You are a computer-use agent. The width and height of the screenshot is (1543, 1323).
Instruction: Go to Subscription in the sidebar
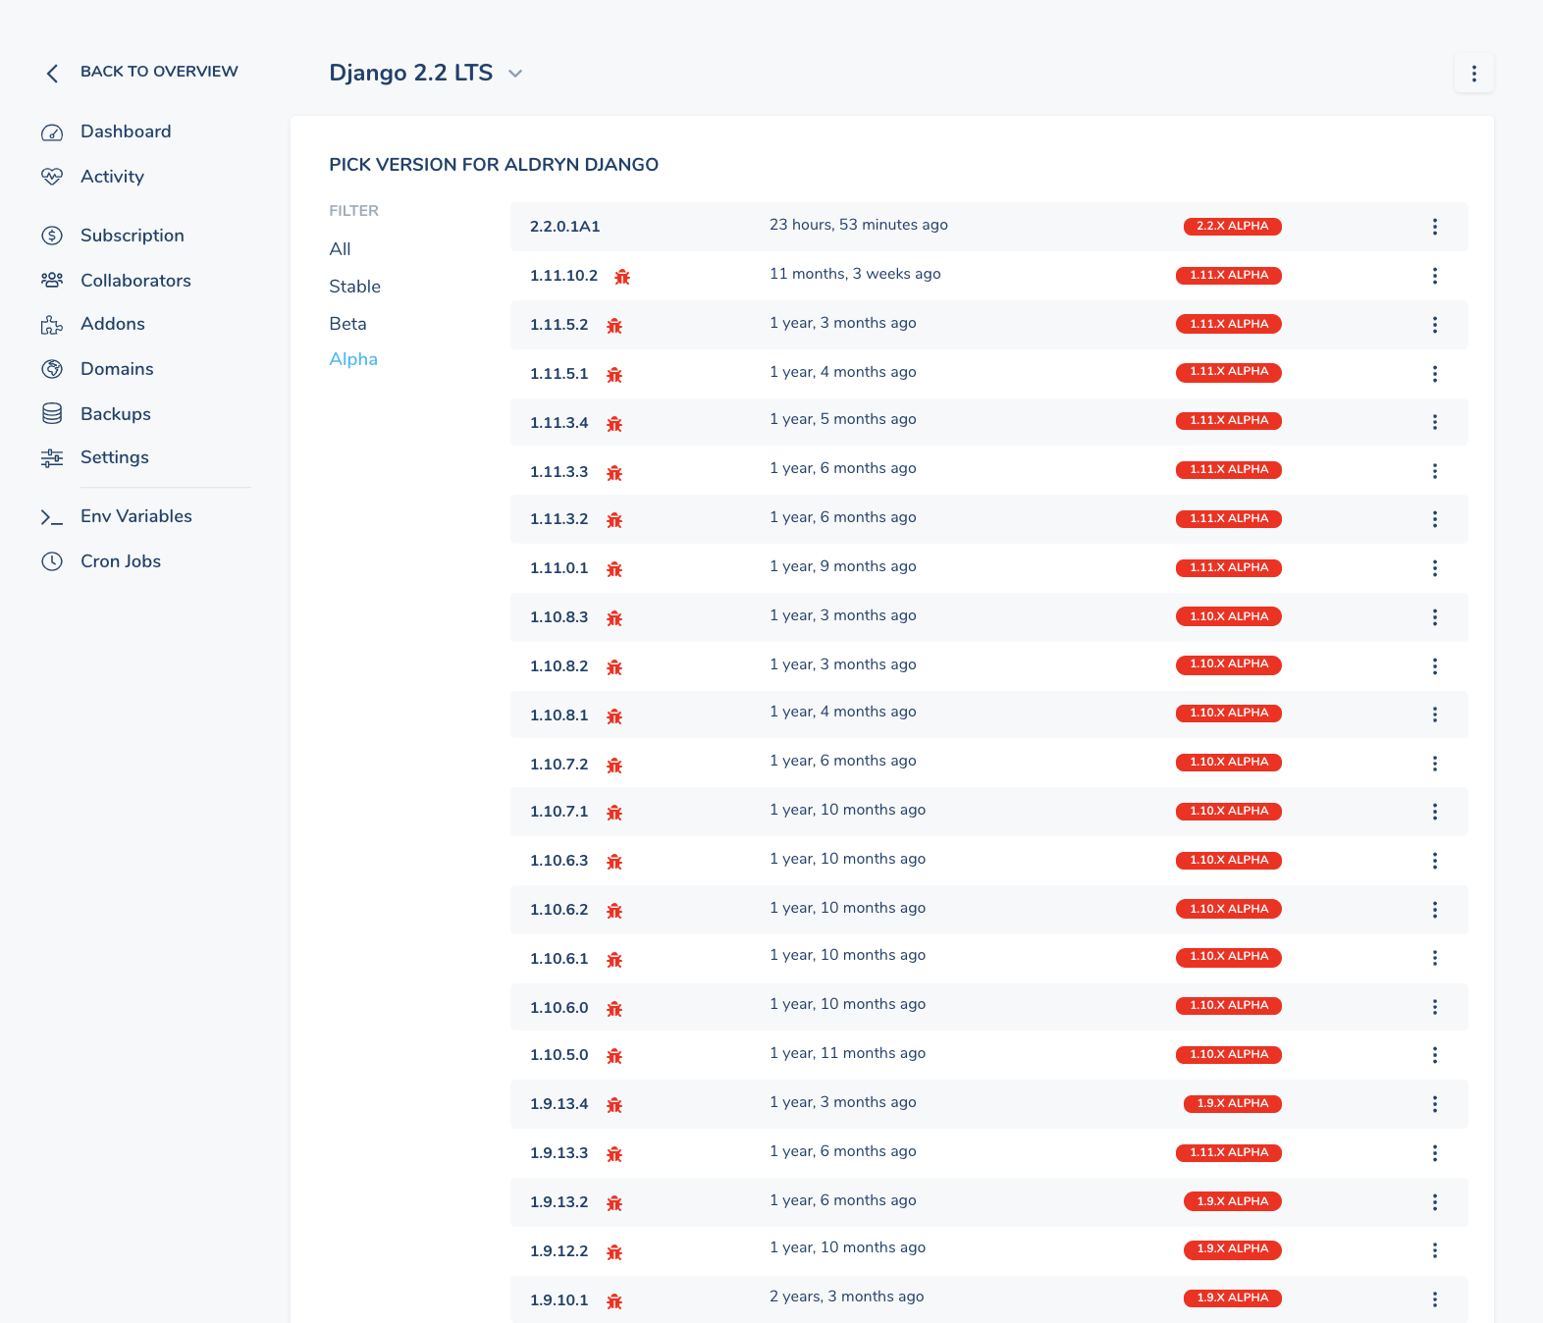[x=133, y=236]
